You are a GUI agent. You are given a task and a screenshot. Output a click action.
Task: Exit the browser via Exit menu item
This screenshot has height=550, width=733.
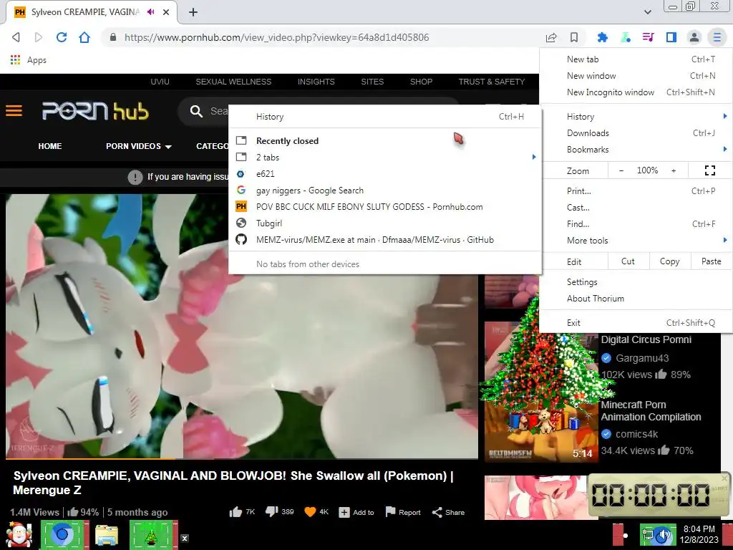point(636,323)
